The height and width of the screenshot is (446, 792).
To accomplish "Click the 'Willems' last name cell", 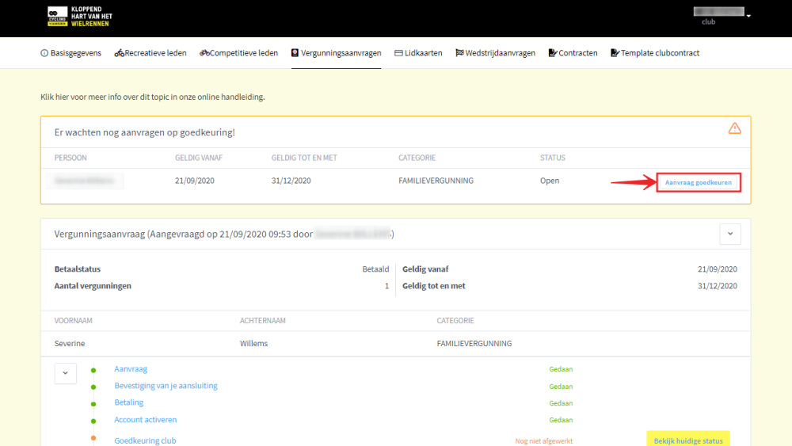I will pos(253,344).
